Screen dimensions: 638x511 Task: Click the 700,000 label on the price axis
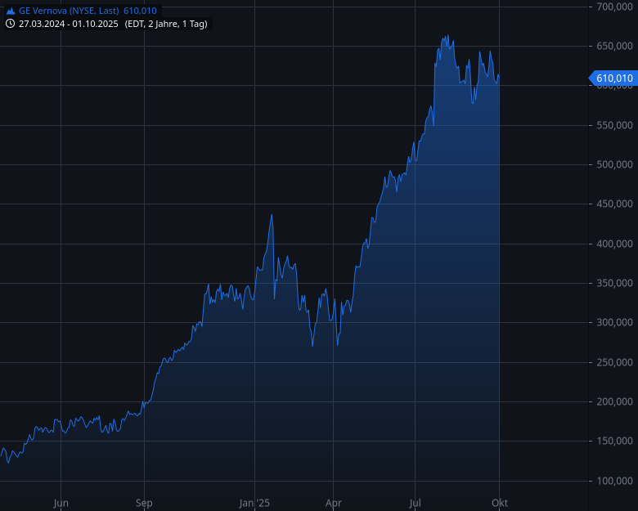613,7
